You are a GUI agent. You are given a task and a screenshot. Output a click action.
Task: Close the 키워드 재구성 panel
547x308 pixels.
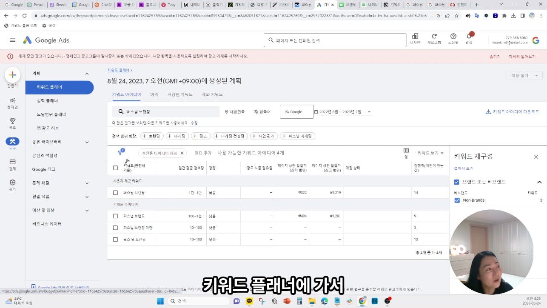click(536, 157)
